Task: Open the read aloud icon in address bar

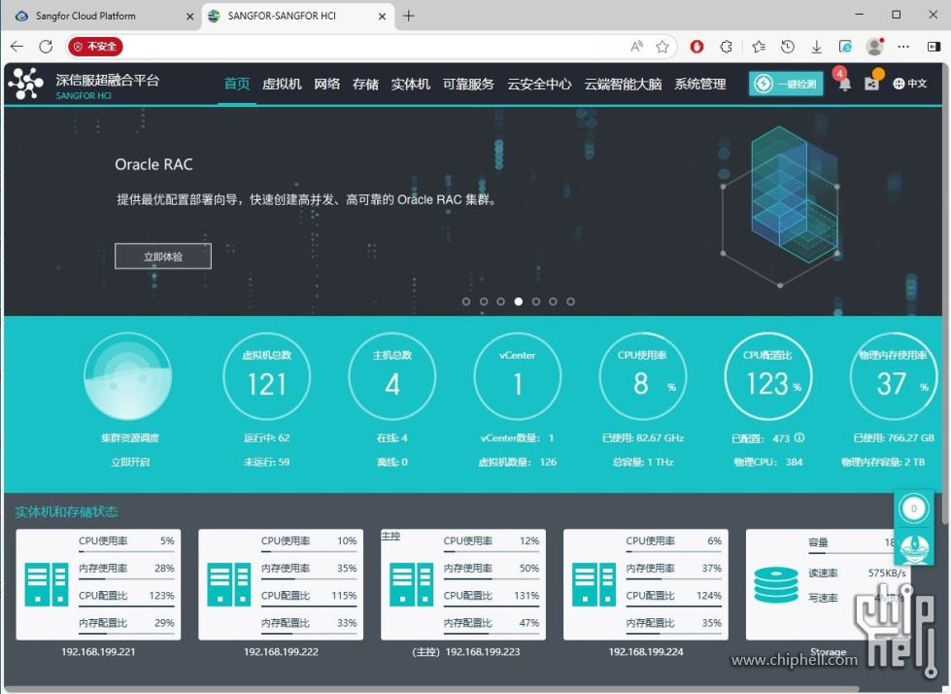Action: click(636, 47)
